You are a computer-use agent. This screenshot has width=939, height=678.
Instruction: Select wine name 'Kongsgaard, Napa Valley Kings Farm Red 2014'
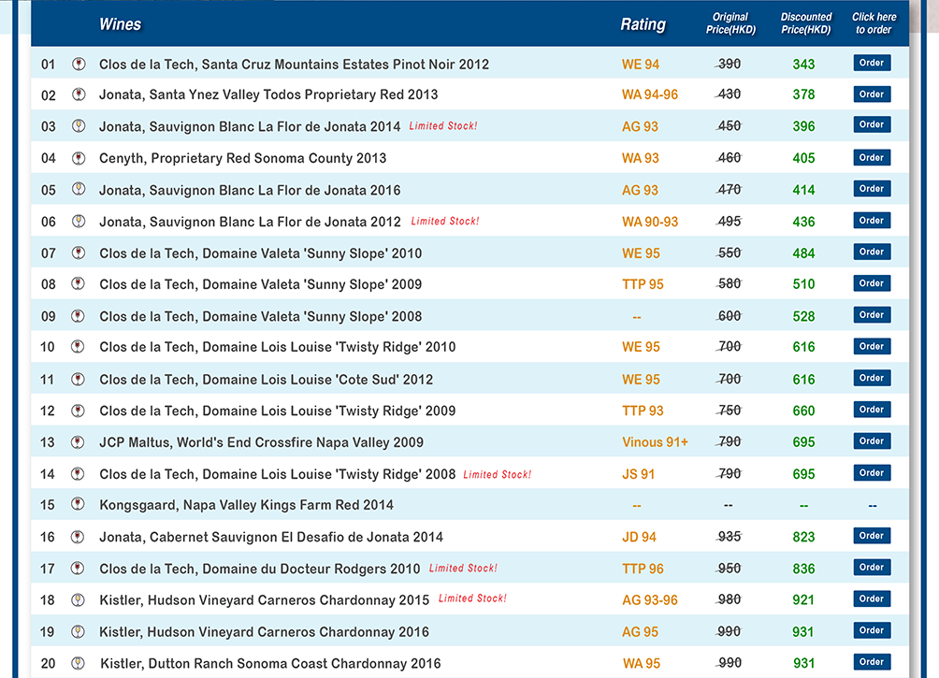[x=247, y=505]
